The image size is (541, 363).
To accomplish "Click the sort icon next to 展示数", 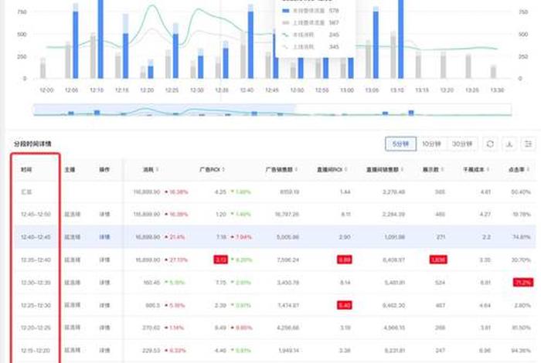I will tap(445, 170).
